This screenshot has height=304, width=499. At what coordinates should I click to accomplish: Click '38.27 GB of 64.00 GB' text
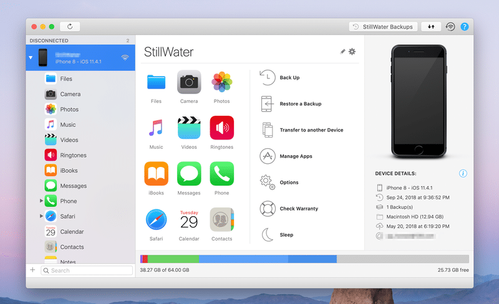tap(165, 270)
